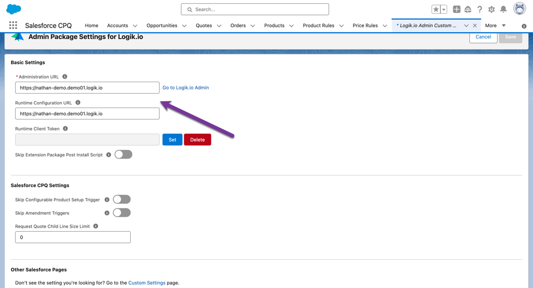Image resolution: width=533 pixels, height=288 pixels.
Task: Expand the Quotes tab dropdown chevron
Action: click(219, 26)
